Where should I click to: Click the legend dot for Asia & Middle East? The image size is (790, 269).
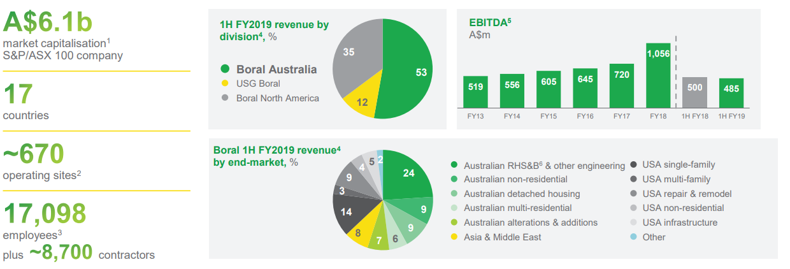coord(454,237)
